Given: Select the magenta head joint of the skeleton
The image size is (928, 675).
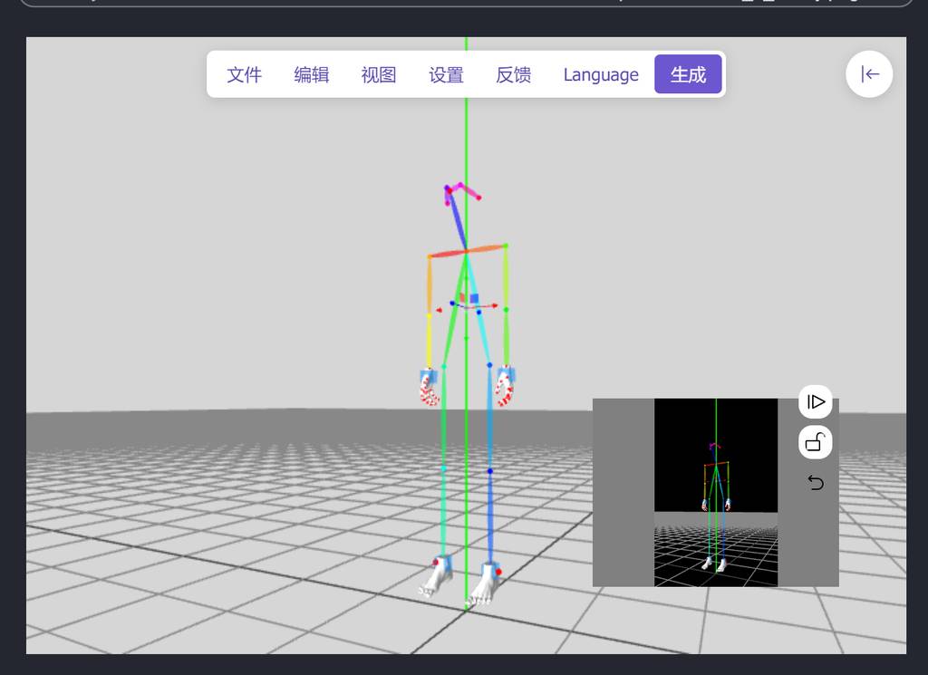Looking at the screenshot, I should tap(461, 185).
